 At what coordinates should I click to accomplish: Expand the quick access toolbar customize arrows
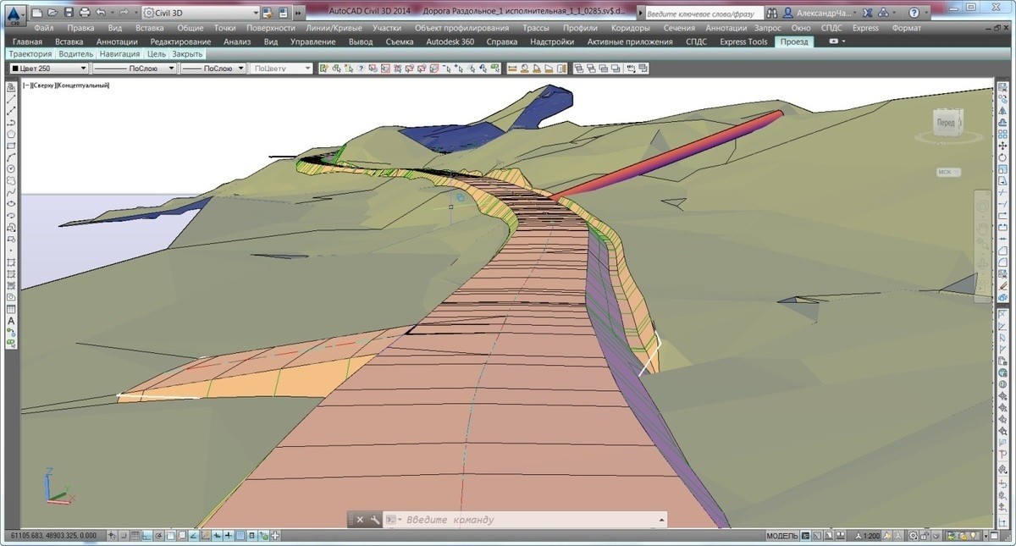[x=297, y=14]
